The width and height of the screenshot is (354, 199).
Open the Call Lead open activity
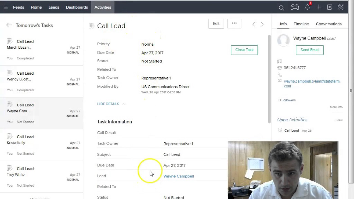coord(291,130)
